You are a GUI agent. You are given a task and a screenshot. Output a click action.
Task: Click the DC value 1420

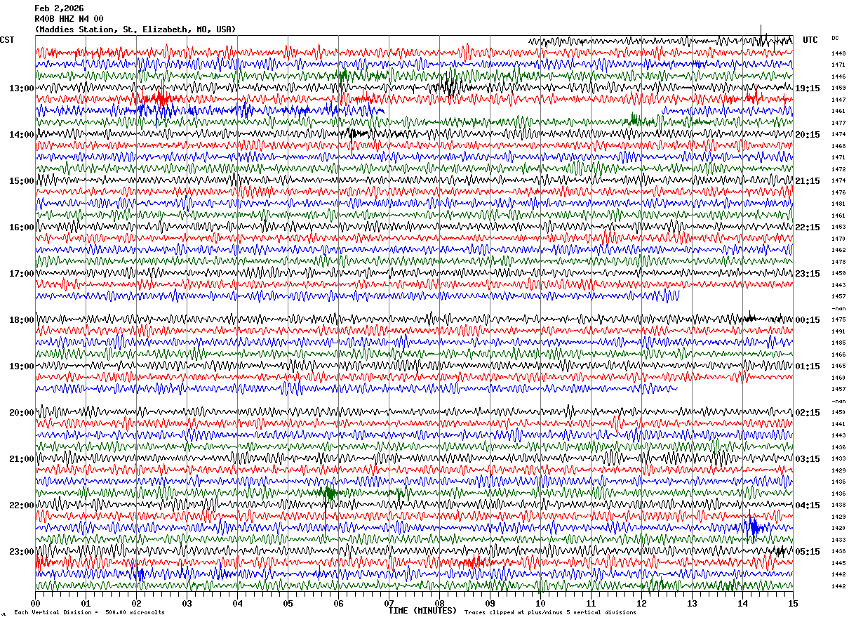838,529
